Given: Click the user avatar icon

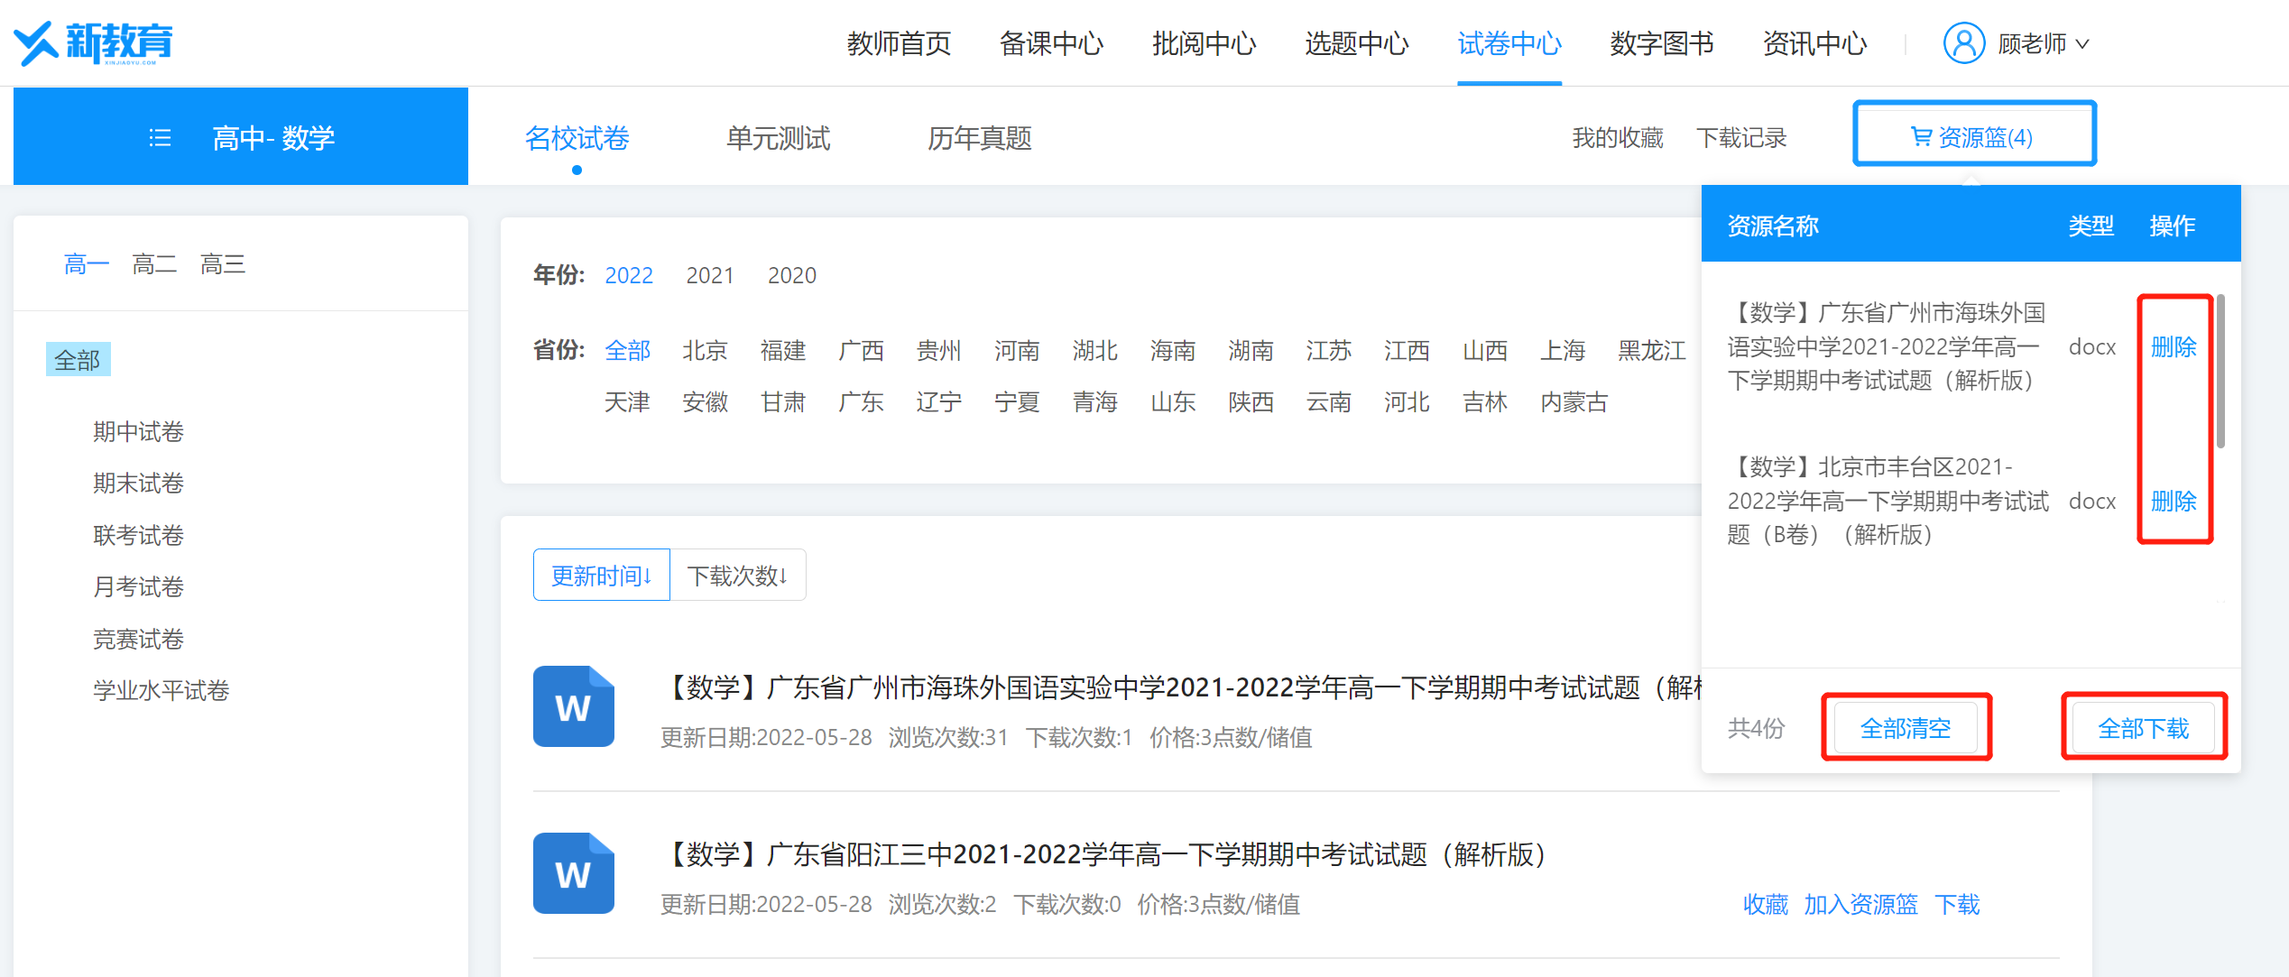Looking at the screenshot, I should coord(1963,42).
